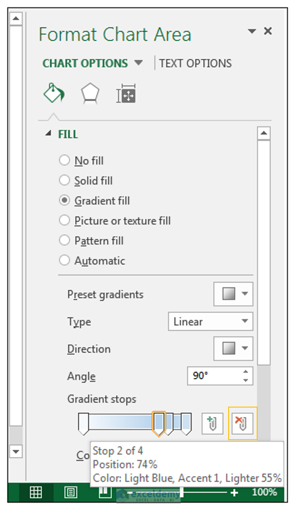Switch to Page Layout view
This screenshot has width=297, height=510.
pos(70,492)
